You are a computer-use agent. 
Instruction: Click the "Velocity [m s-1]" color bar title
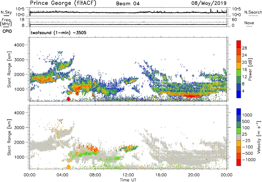point(259,137)
